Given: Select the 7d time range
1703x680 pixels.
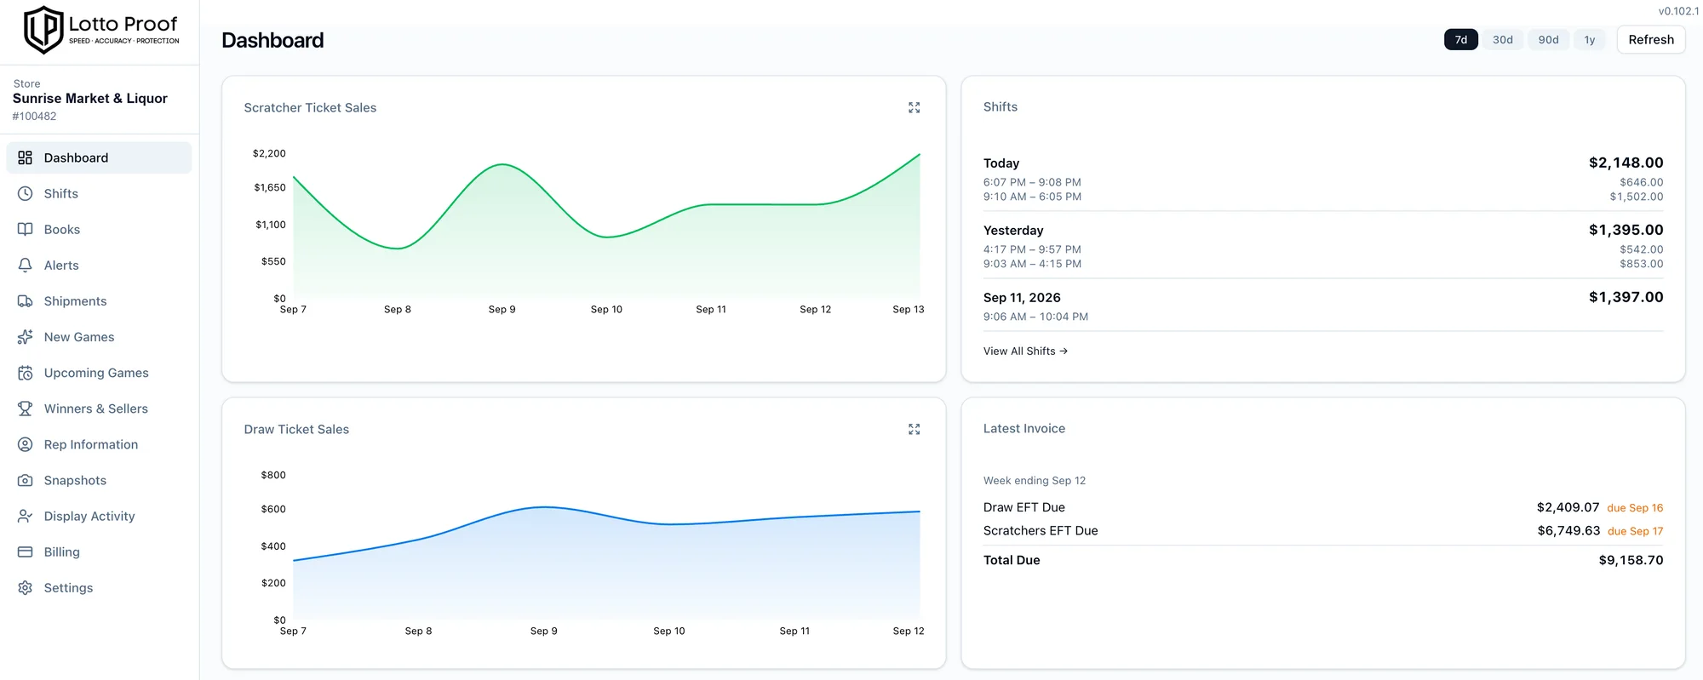Looking at the screenshot, I should pyautogui.click(x=1460, y=39).
